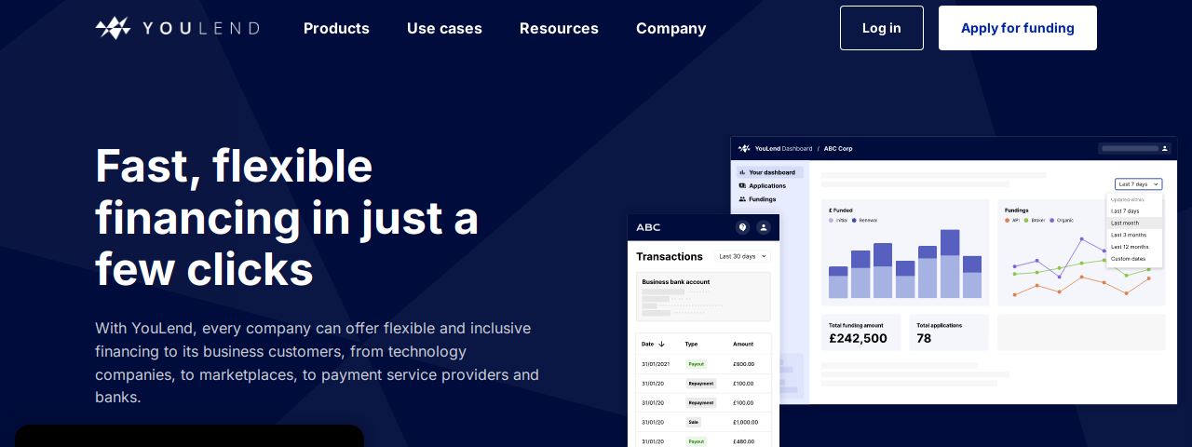Click the YouLend logo in the header
The image size is (1192, 447).
[177, 28]
